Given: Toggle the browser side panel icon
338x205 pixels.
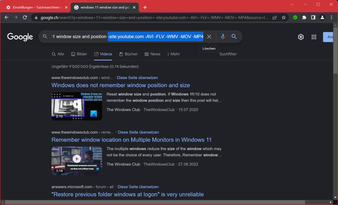Looking at the screenshot, I should 313,18.
